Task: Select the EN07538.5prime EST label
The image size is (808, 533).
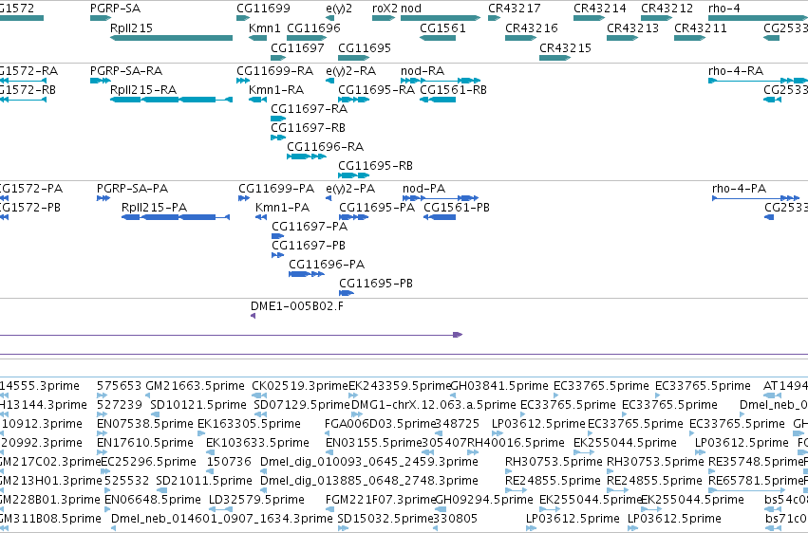Action: pyautogui.click(x=145, y=424)
